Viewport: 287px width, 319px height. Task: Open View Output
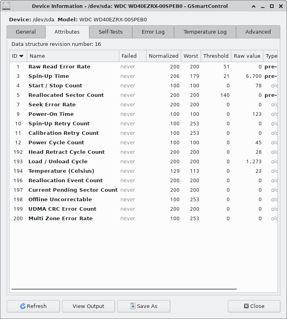pyautogui.click(x=88, y=306)
